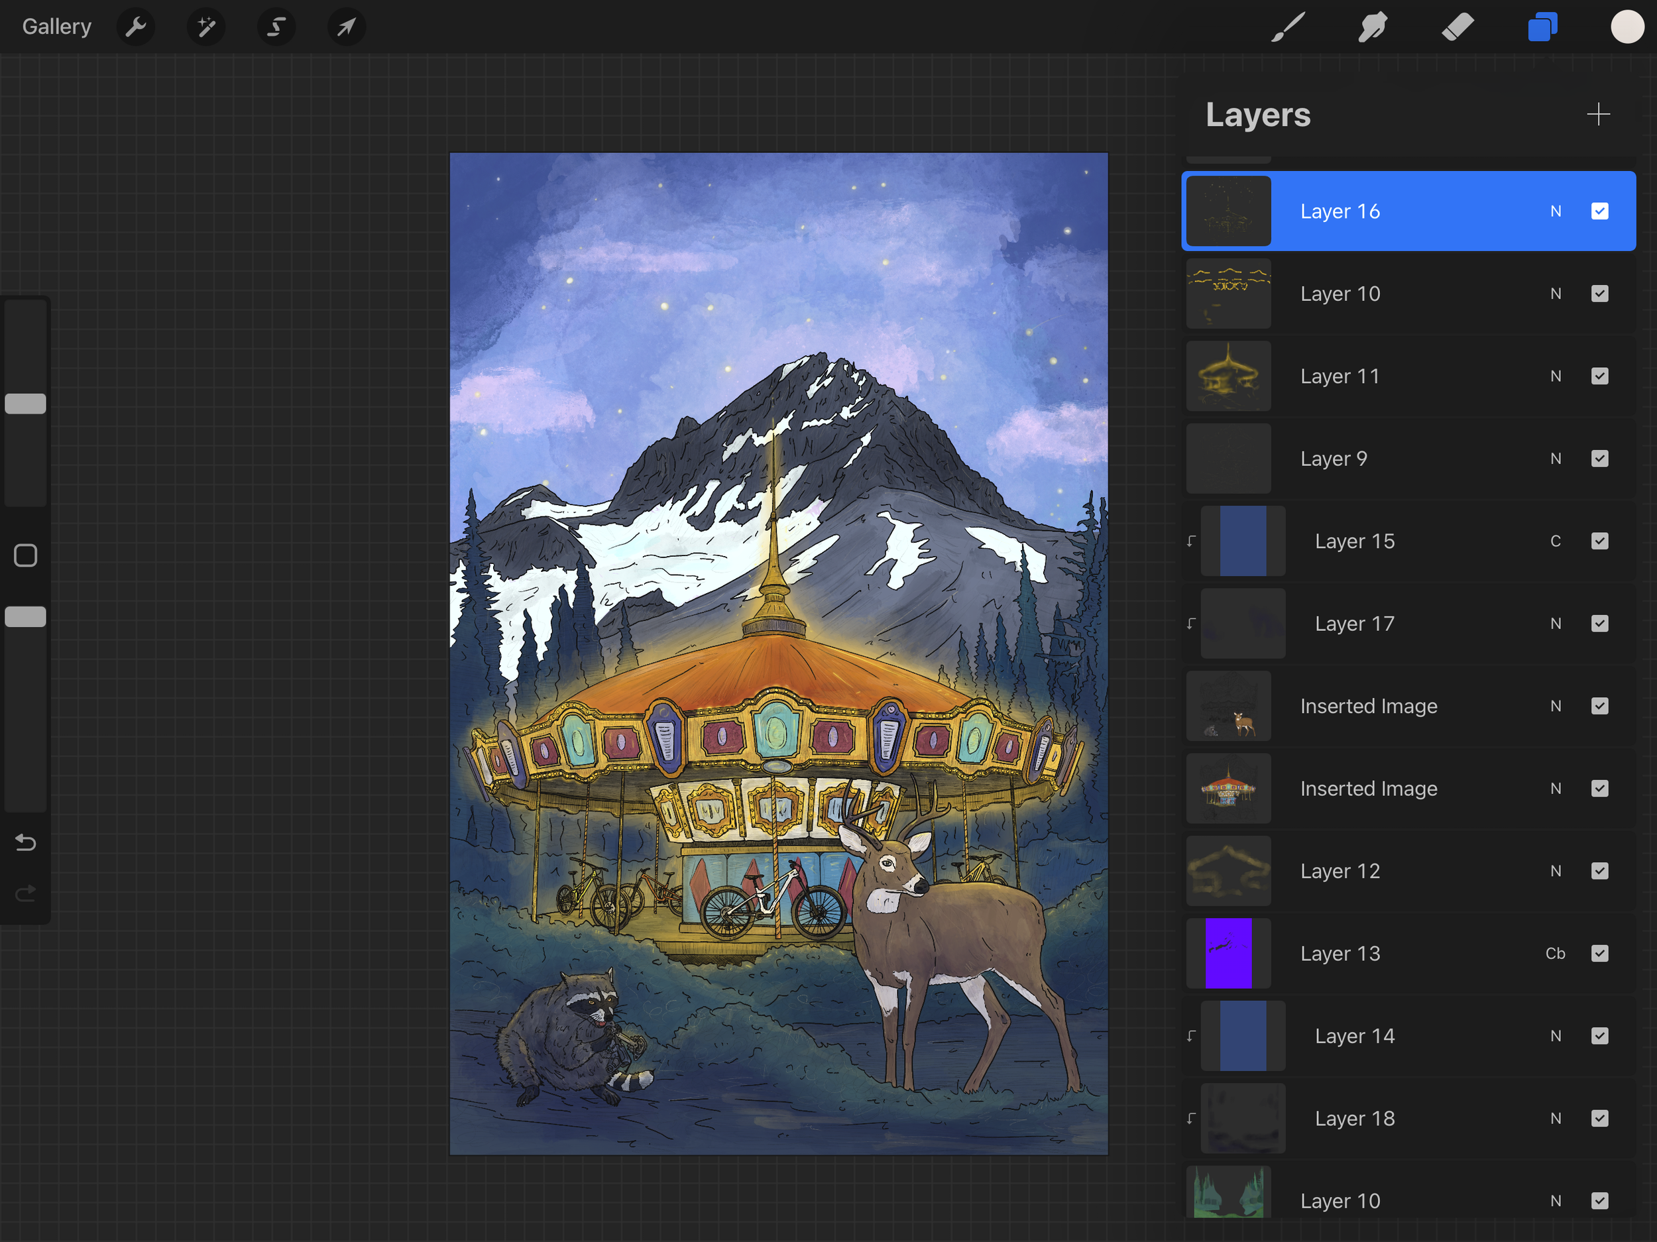
Task: Open blend mode C on Layer 15
Action: 1555,541
